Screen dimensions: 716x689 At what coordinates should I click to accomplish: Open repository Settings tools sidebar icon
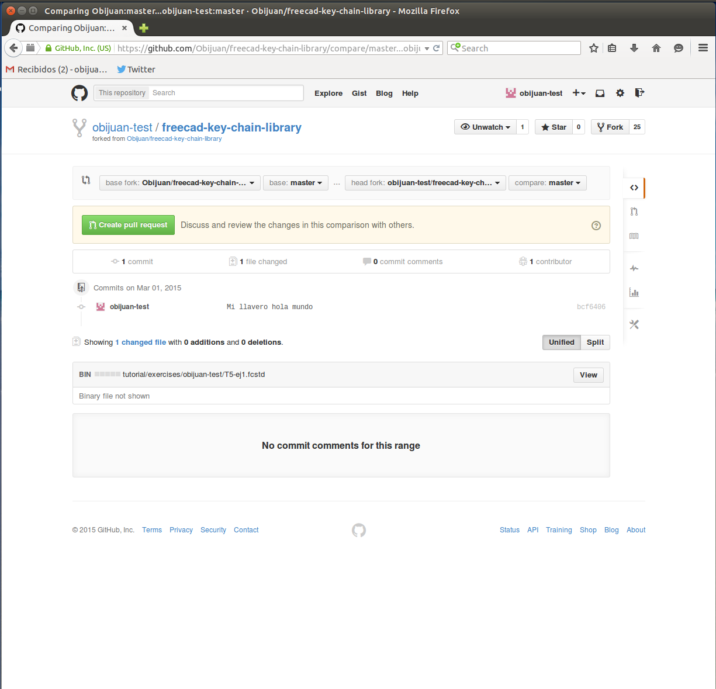click(634, 324)
